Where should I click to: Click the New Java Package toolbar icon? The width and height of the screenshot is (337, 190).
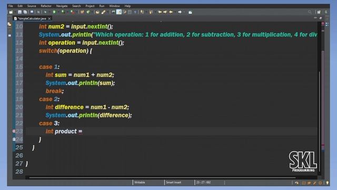coord(82,12)
